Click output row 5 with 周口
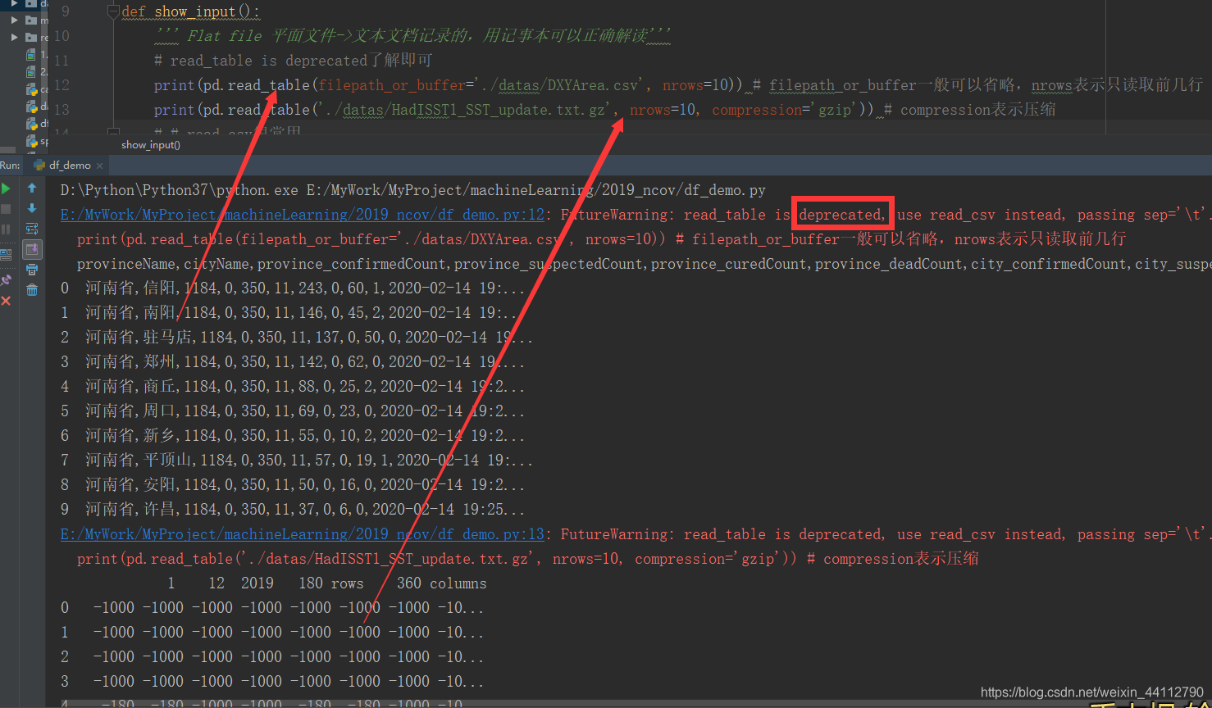Image resolution: width=1212 pixels, height=708 pixels. coord(293,411)
